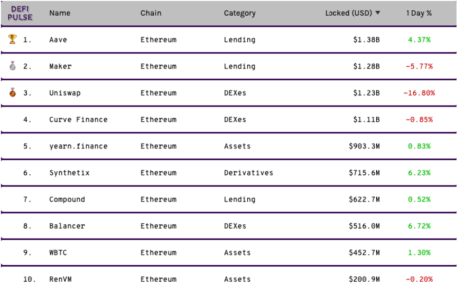Open the Uniswap project link

pyautogui.click(x=65, y=93)
